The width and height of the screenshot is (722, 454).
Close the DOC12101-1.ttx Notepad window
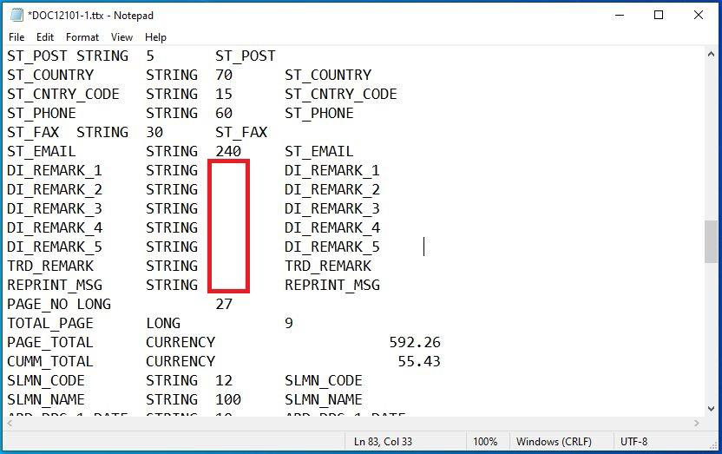pyautogui.click(x=699, y=15)
